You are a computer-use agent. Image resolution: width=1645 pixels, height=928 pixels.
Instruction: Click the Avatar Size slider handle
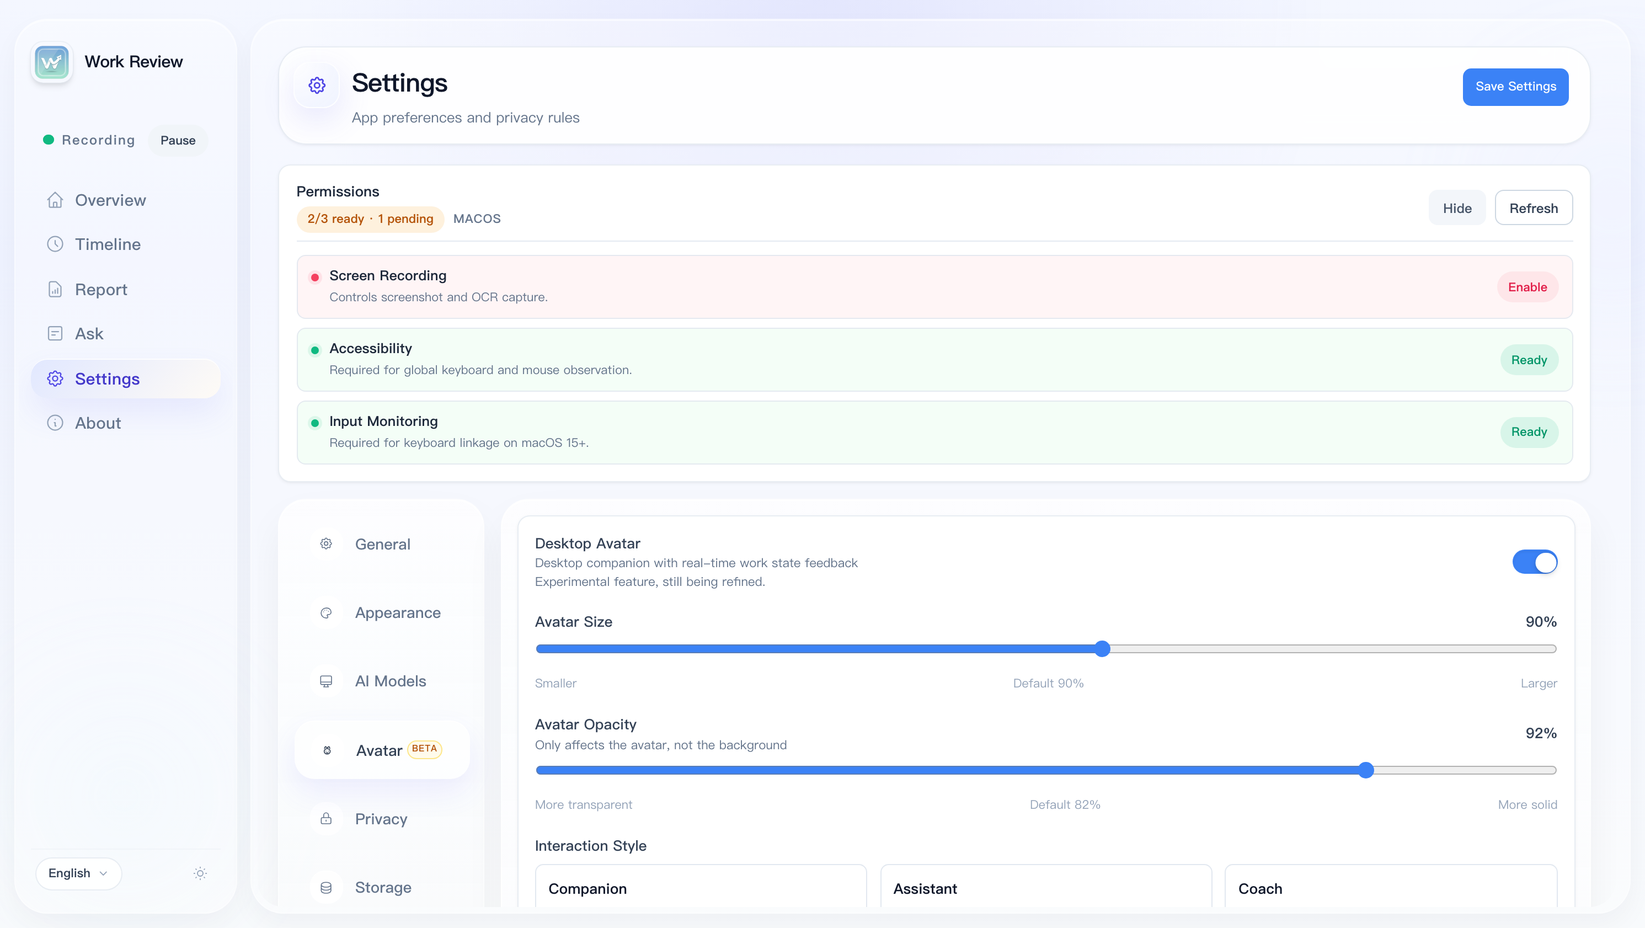(1102, 649)
